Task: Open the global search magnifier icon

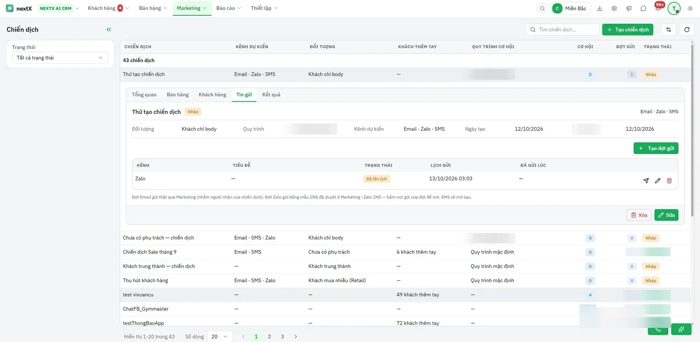Action: point(542,8)
